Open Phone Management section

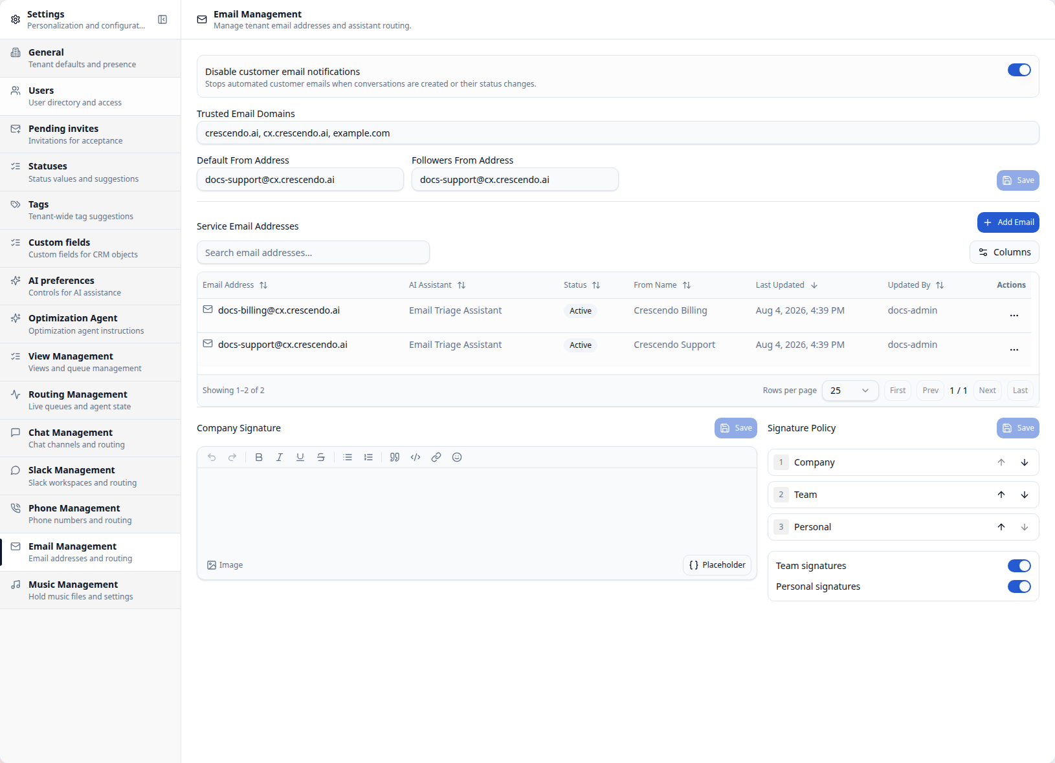[91, 514]
